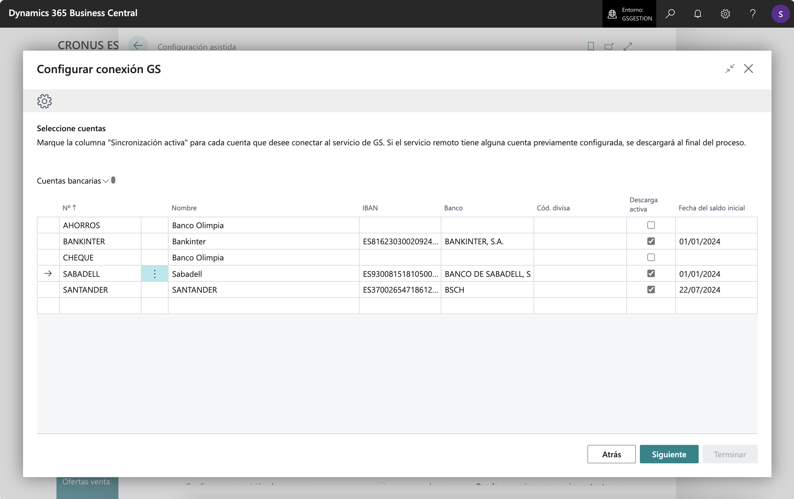Open the settings gear in top bar

pos(725,14)
